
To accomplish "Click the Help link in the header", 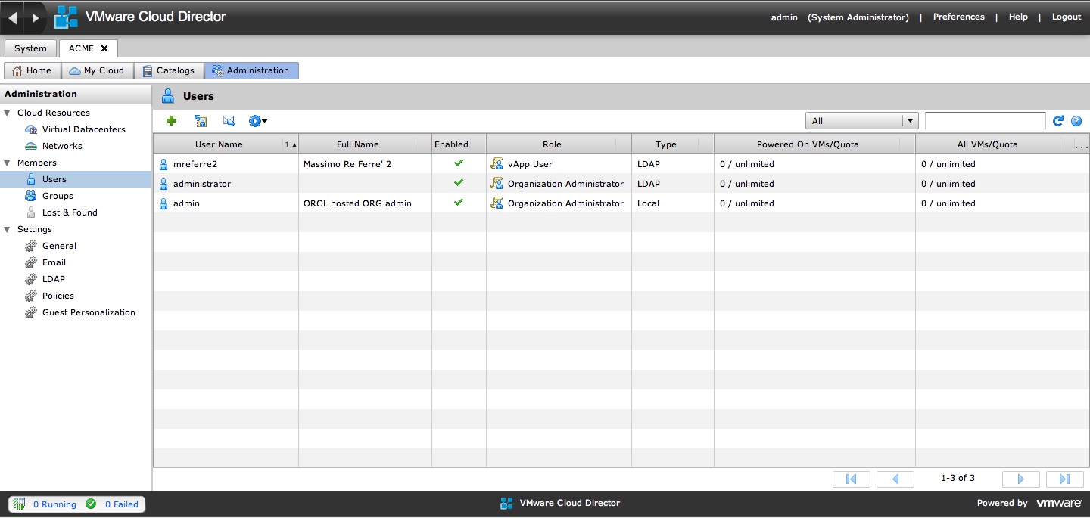I will [1018, 17].
